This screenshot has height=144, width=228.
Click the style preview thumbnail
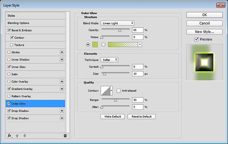(x=204, y=62)
